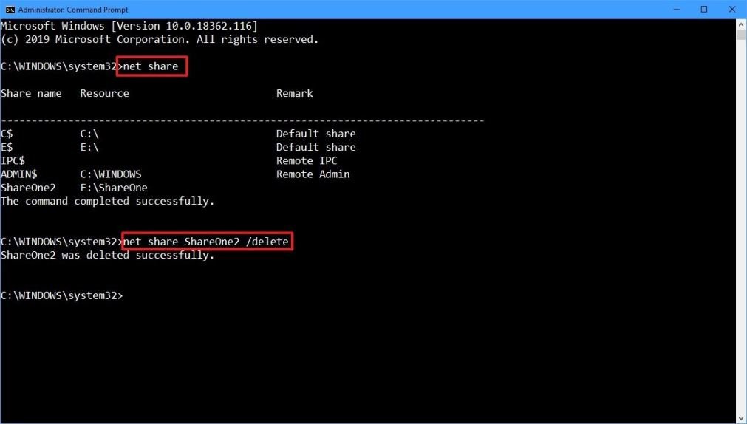Click the Command Prompt icon in title bar

coord(10,9)
